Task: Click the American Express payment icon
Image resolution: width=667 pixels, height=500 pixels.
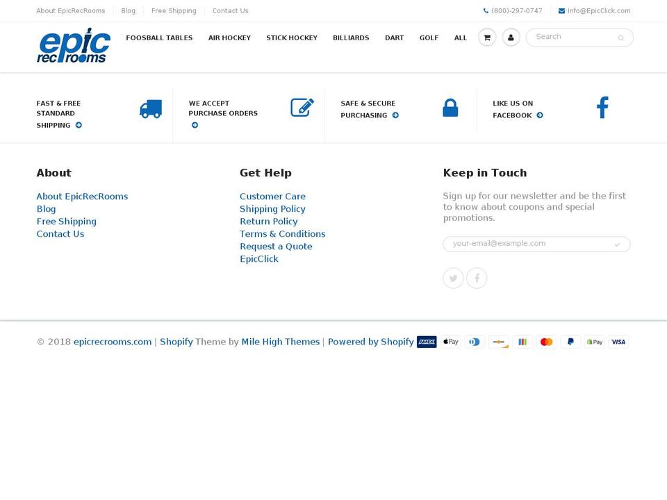Action: 427,342
